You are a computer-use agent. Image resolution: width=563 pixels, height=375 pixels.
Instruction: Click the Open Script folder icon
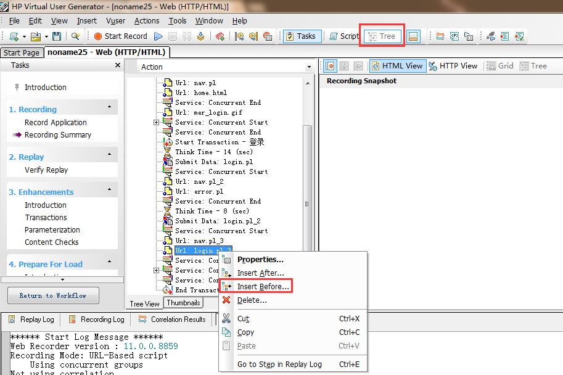tap(36, 36)
